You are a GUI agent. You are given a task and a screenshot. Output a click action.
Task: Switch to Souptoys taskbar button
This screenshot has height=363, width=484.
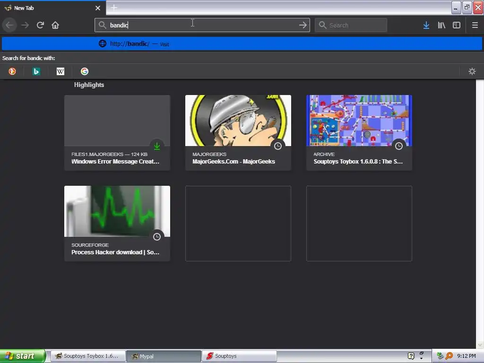[239, 356]
